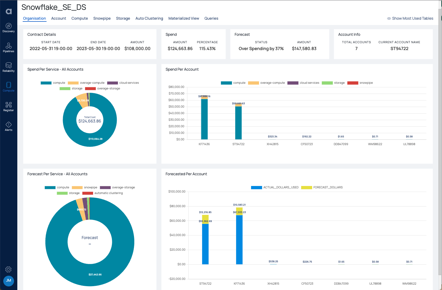
Task: Click the forecast status Over Spending by 37%
Action: pos(261,49)
